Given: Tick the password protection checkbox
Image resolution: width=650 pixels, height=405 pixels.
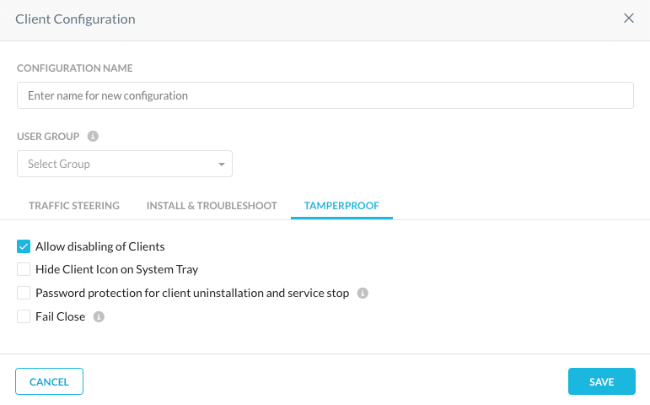Looking at the screenshot, I should click(24, 293).
